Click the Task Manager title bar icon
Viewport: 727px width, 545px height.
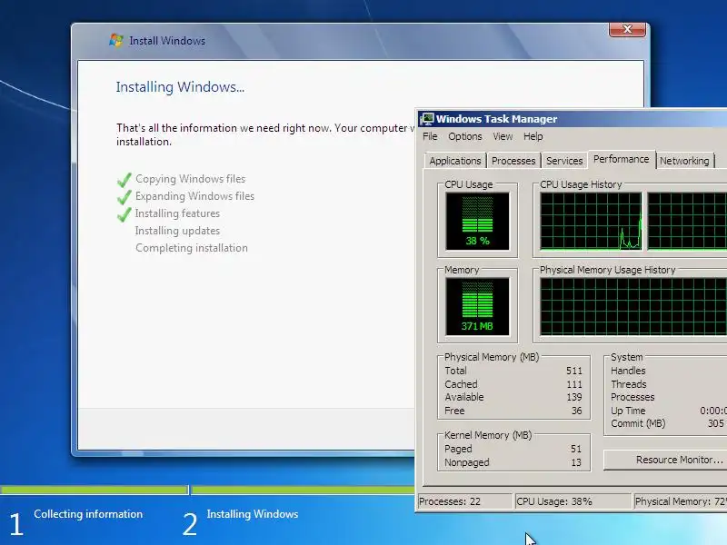pyautogui.click(x=426, y=119)
